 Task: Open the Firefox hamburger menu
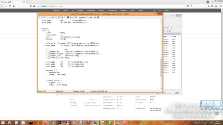[221, 6]
